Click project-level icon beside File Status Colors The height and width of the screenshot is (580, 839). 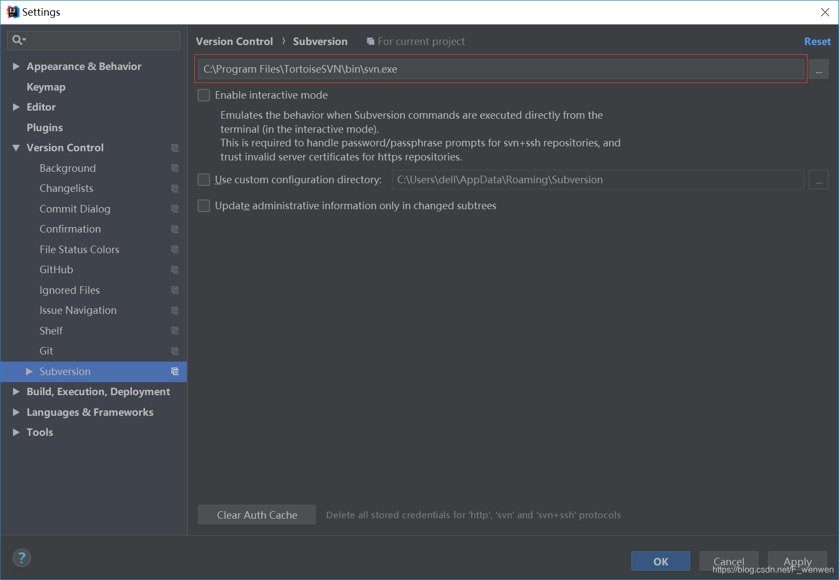point(175,249)
